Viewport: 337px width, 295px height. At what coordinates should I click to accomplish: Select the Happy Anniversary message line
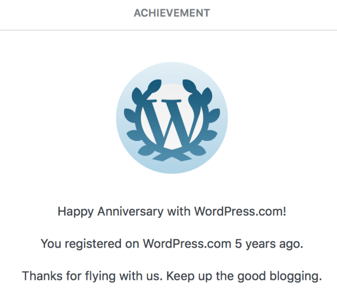(x=172, y=211)
